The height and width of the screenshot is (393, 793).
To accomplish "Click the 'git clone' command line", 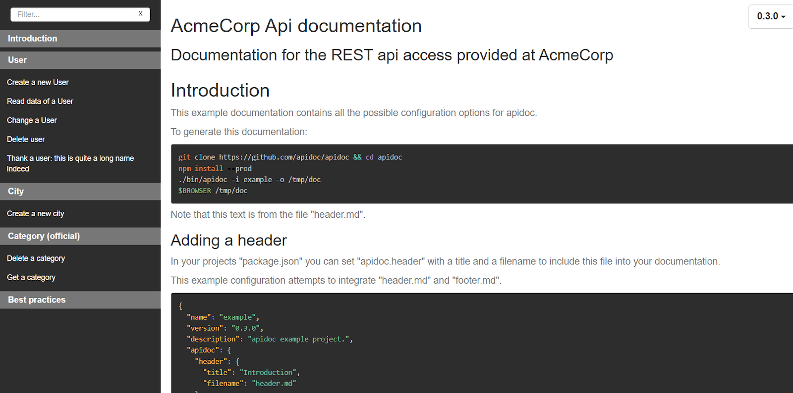I will (x=290, y=157).
